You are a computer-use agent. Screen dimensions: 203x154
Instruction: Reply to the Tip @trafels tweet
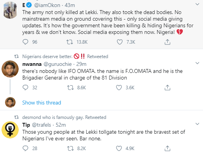point(25,149)
